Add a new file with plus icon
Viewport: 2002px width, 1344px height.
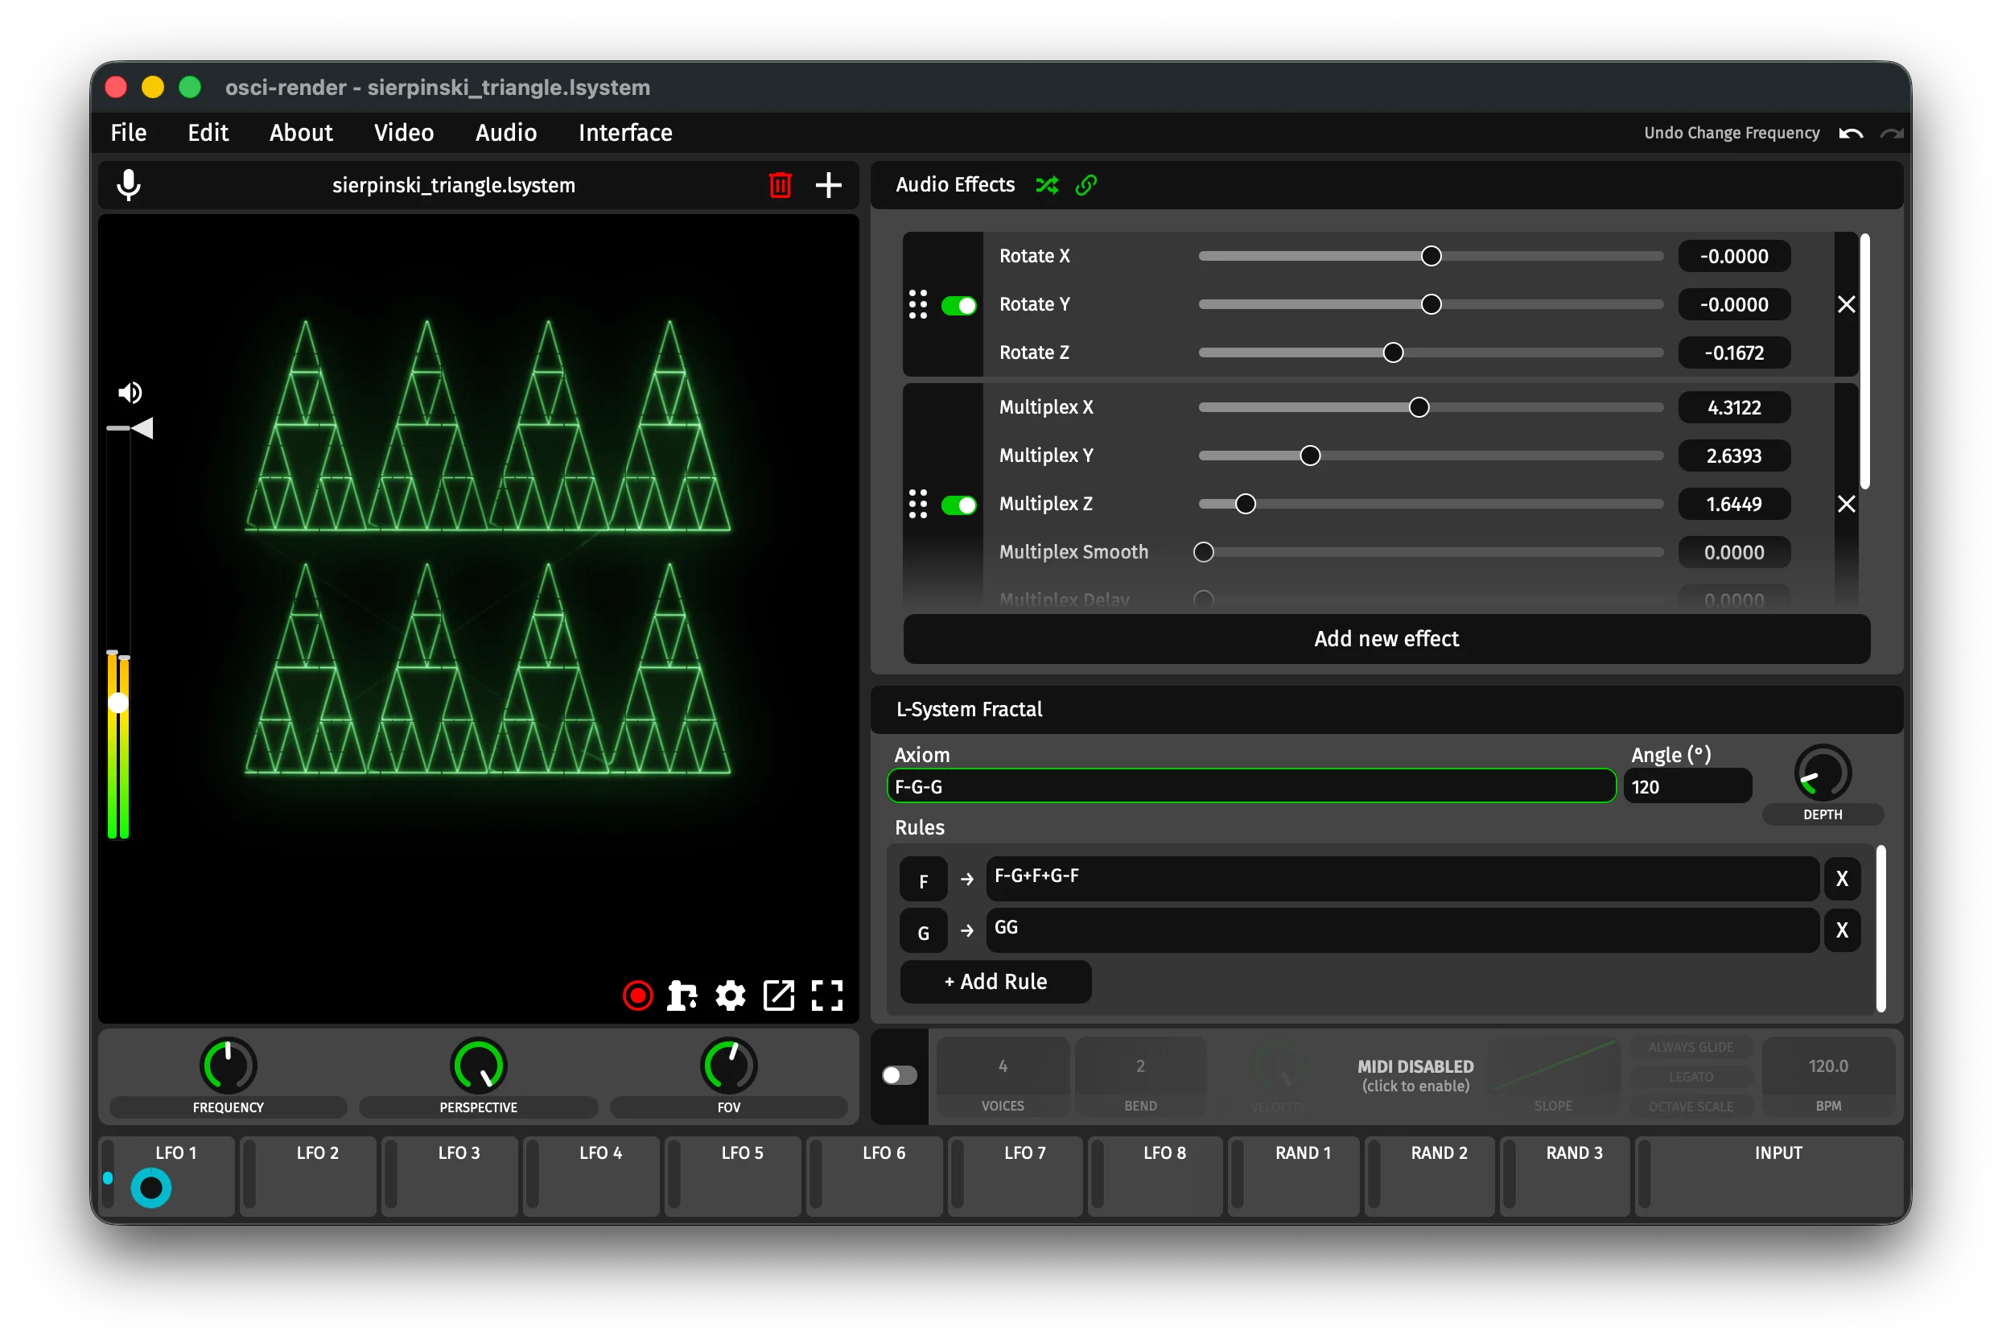tap(828, 185)
